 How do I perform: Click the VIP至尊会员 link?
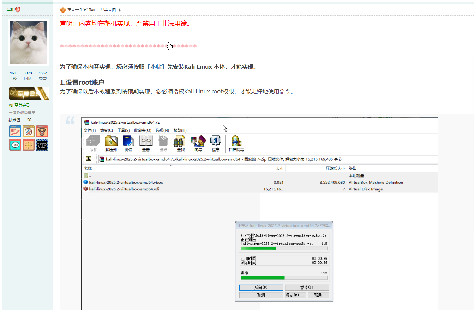click(x=19, y=105)
